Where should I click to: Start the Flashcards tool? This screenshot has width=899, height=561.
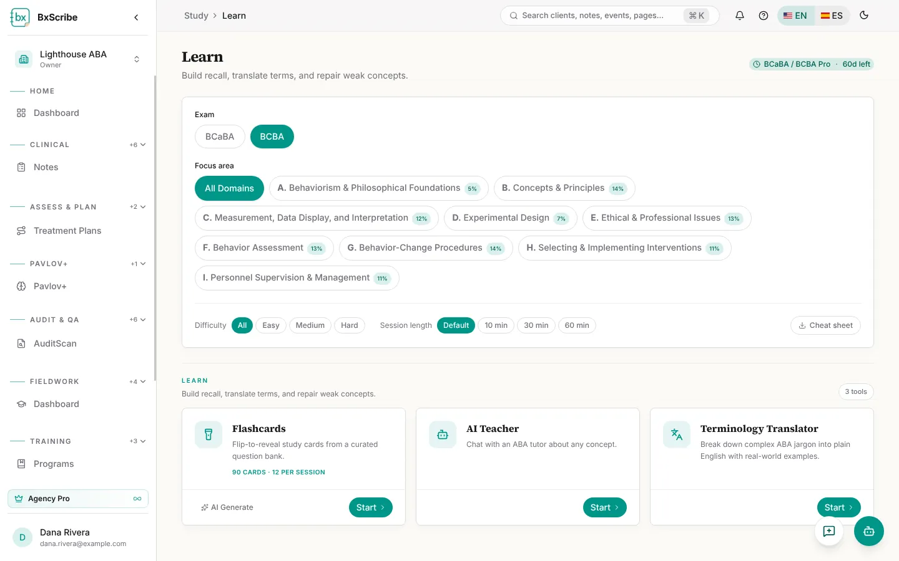371,507
